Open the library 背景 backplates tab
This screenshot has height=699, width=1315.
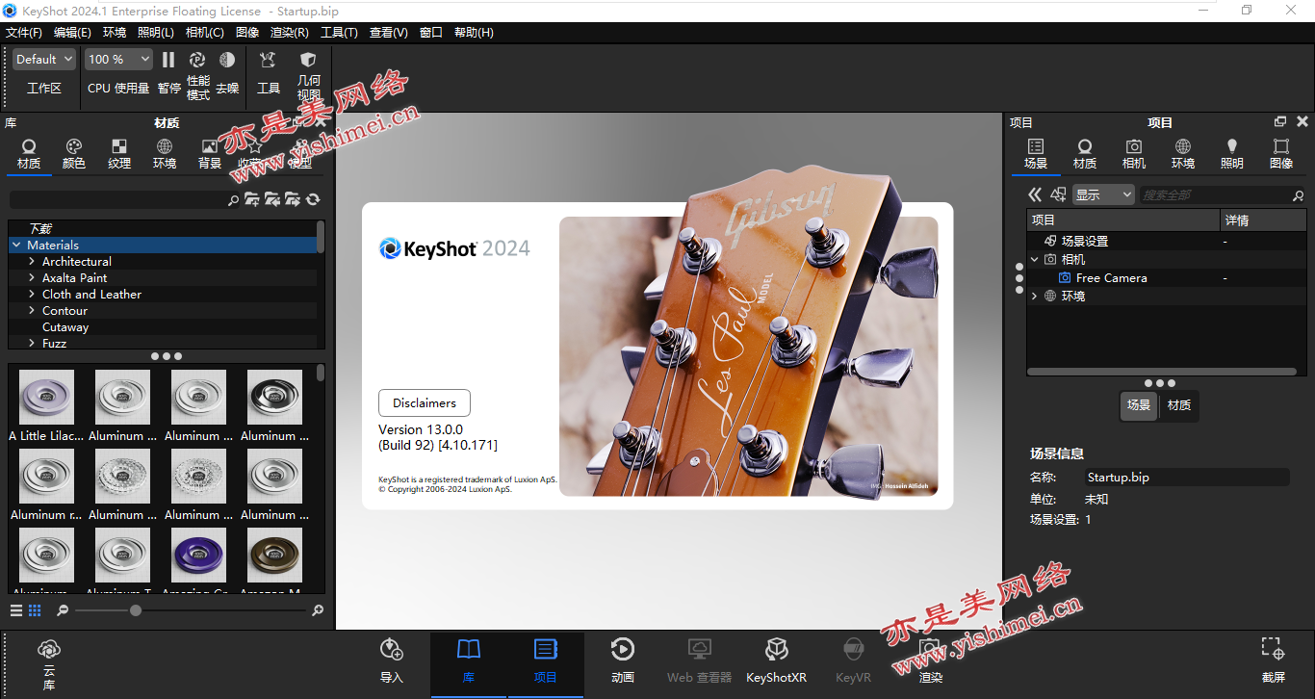coord(210,154)
